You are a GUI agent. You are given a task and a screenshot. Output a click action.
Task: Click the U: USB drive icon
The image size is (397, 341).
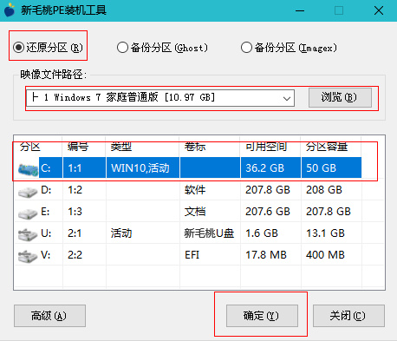click(28, 234)
